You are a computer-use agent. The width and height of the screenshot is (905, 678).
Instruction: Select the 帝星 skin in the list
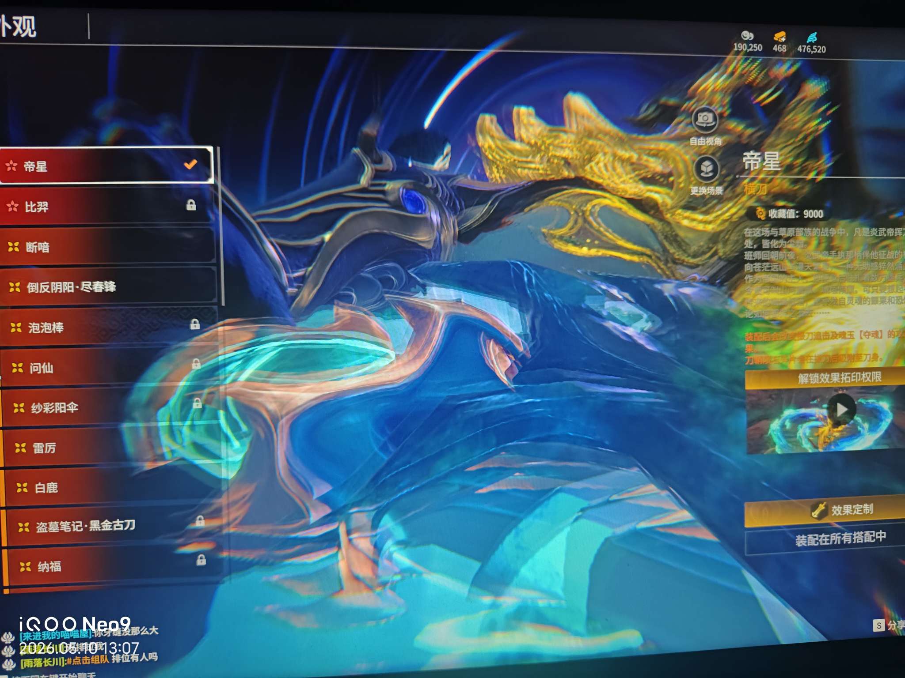(106, 165)
